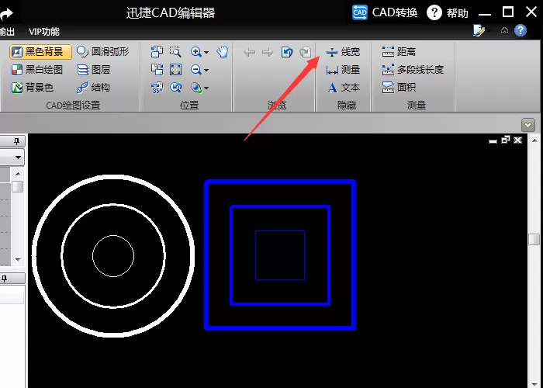Open the 帮助 help button
543x388 pixels.
coord(448,13)
